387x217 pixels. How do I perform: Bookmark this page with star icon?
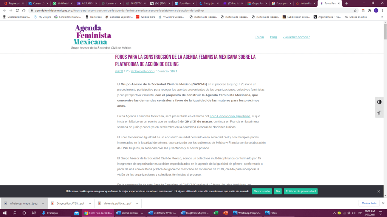(355, 11)
